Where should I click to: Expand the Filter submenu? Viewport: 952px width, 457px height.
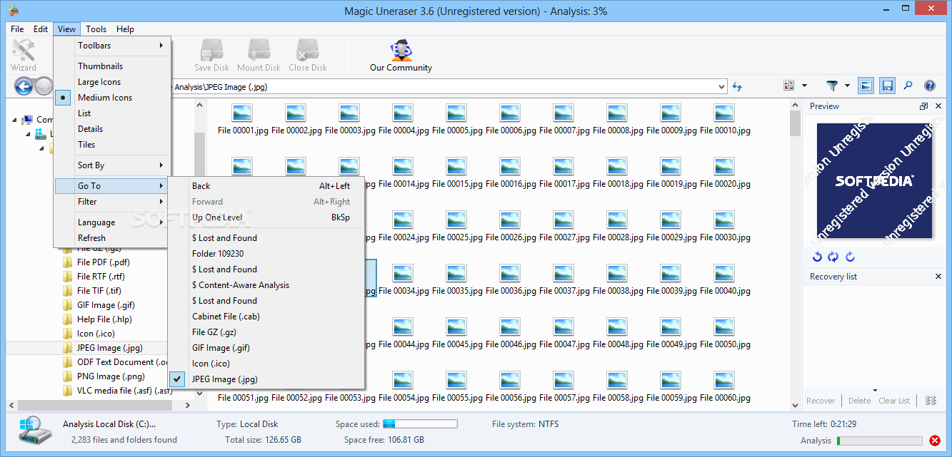[112, 202]
